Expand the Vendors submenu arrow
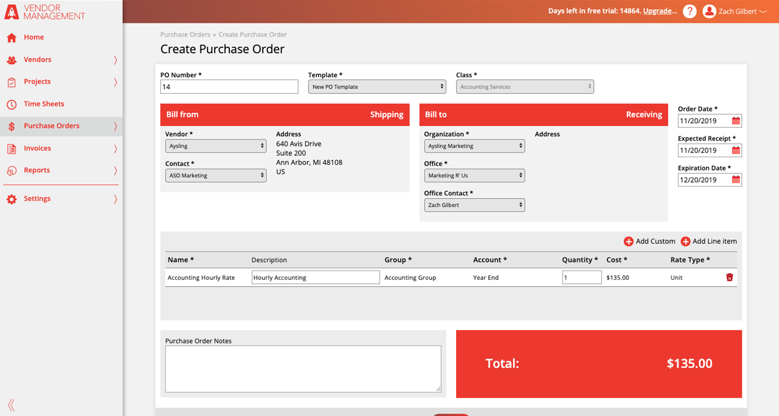This screenshot has height=416, width=779. 115,60
